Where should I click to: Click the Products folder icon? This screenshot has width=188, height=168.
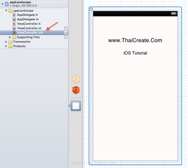click(11, 46)
